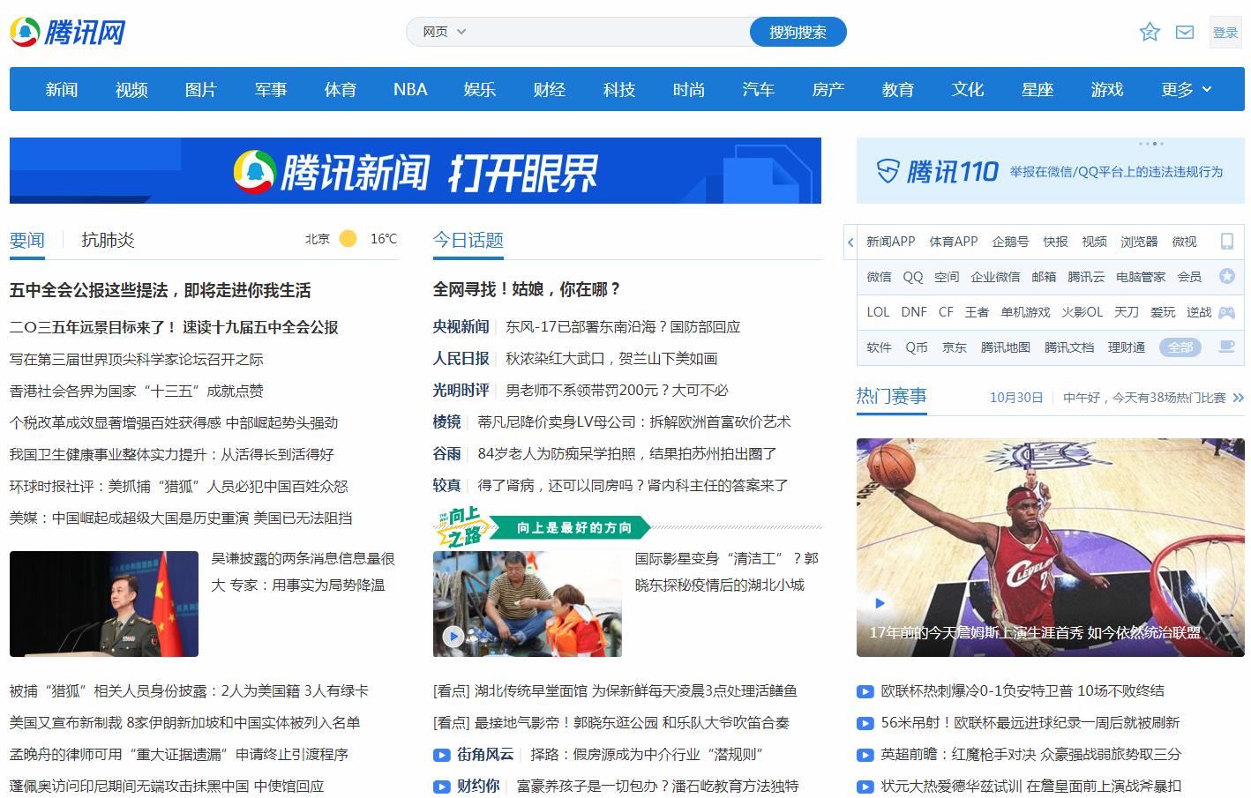Click the sun weather icon for 北京

[x=348, y=239]
